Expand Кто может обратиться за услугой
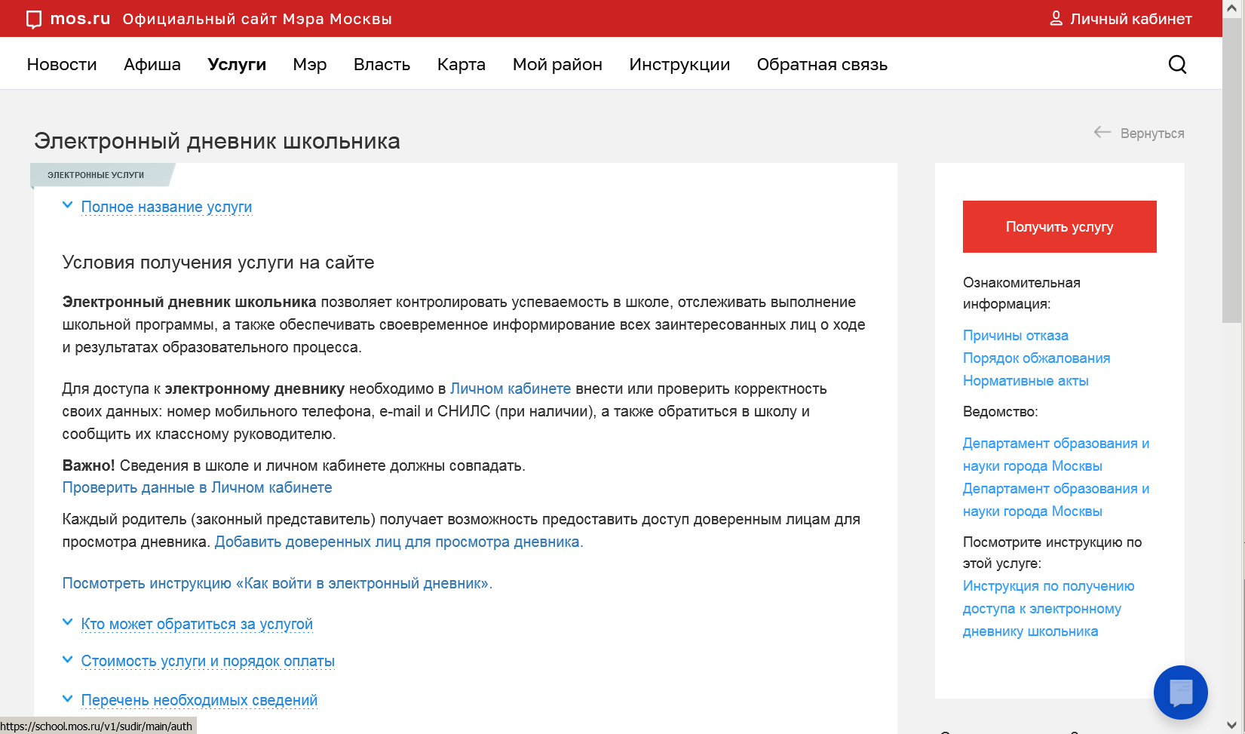Viewport: 1245px width, 734px height. tap(196, 624)
